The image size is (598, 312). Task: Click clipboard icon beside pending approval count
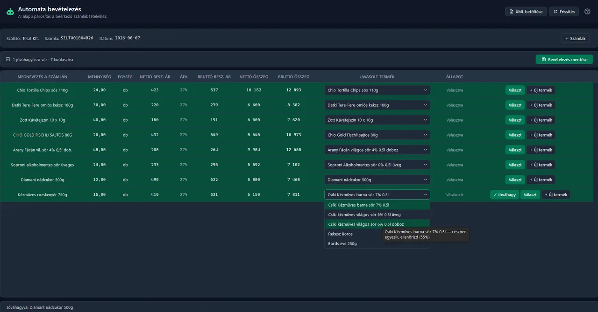(7, 59)
